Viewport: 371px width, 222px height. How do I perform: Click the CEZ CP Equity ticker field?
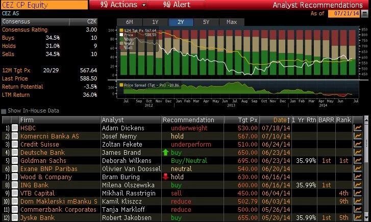(44, 5)
